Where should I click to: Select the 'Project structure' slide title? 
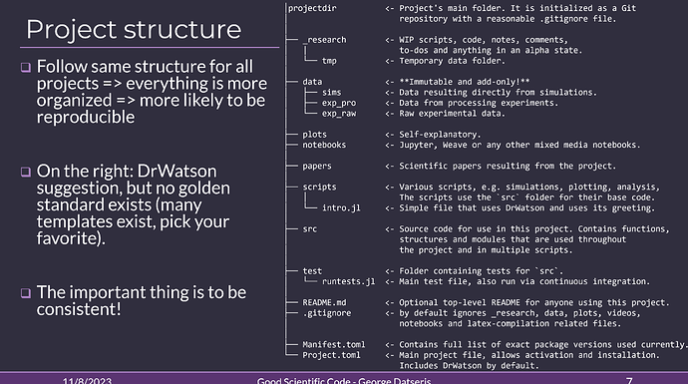point(134,29)
